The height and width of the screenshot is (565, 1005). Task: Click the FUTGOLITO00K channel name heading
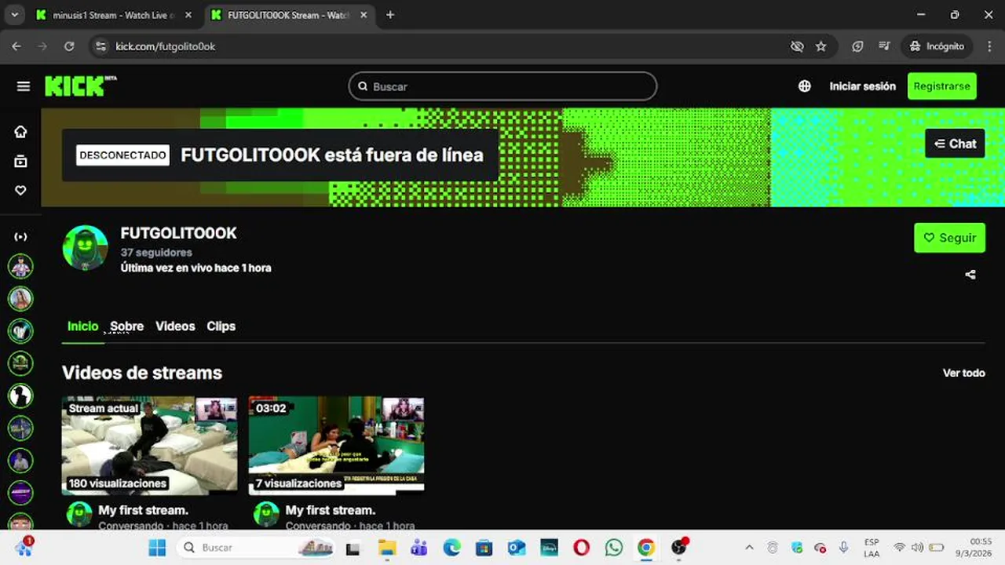pos(178,233)
